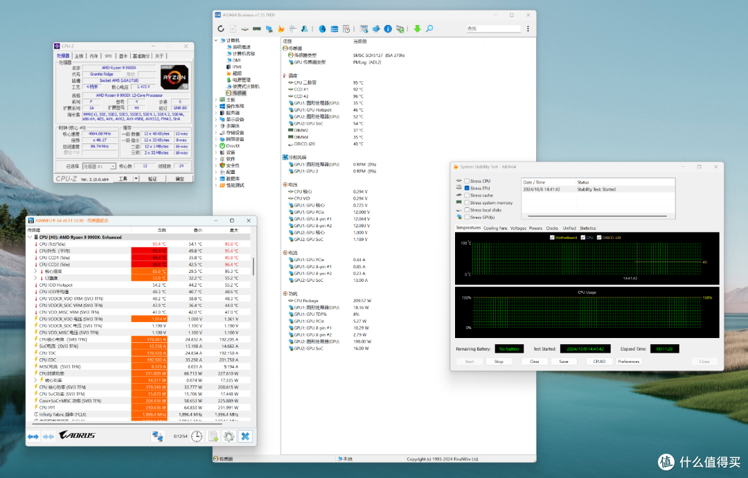Enable the Stress GPU(s) checkbox
This screenshot has height=478, width=748.
pyautogui.click(x=467, y=217)
